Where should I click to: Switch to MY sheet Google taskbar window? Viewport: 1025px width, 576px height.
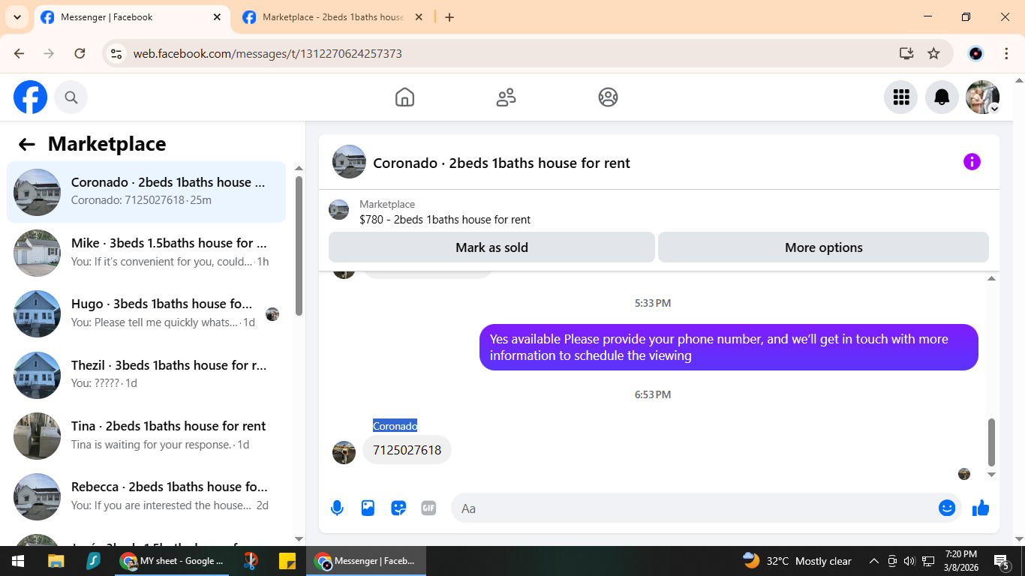173,561
